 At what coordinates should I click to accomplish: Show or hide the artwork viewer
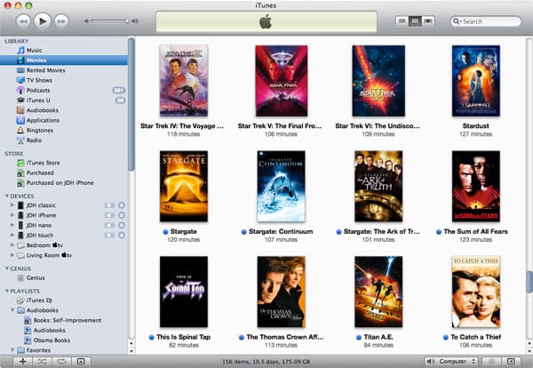click(x=81, y=362)
